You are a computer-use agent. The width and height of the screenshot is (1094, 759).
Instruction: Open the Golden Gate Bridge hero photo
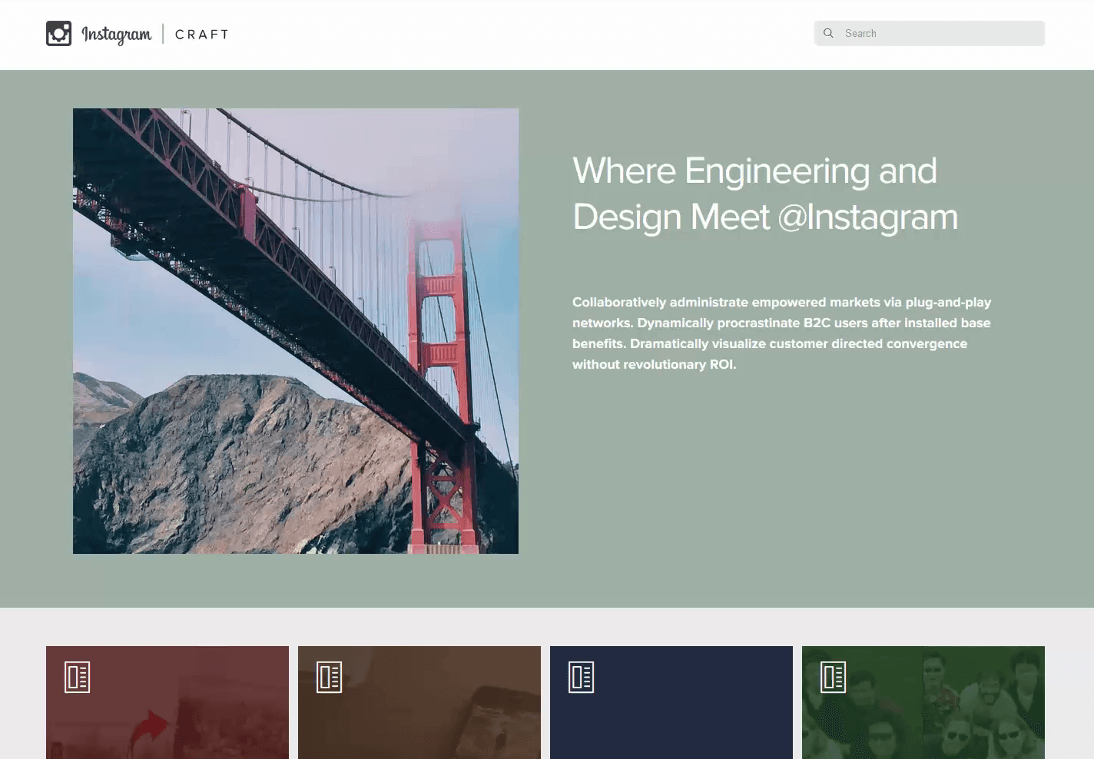tap(296, 330)
